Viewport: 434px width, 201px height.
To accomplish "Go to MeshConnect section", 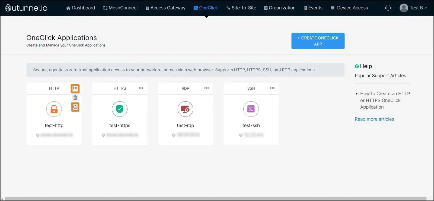I will 120,8.
